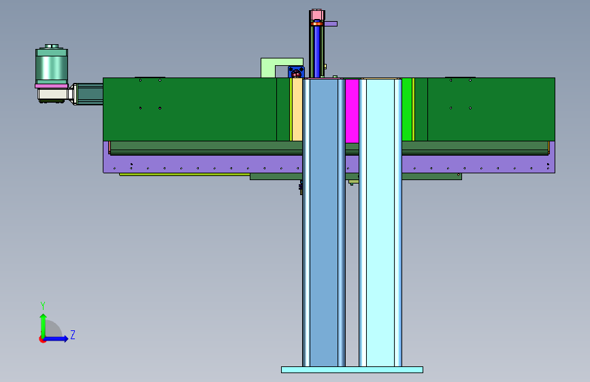Pick the bright green block beside the cyan column
590x382 pixels.
[x=407, y=109]
